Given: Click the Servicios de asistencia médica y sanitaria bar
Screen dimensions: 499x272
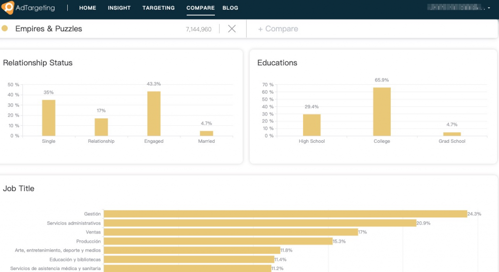Looking at the screenshot, I should (x=188, y=269).
